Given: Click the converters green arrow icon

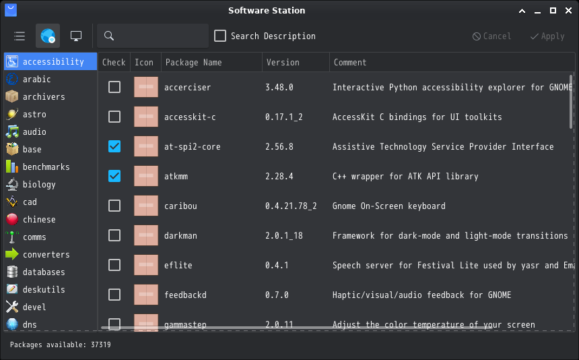Looking at the screenshot, I should pos(12,255).
